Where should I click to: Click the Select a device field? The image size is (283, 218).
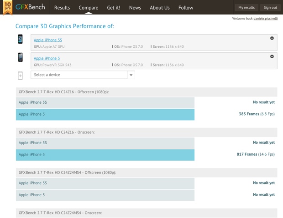83,75
